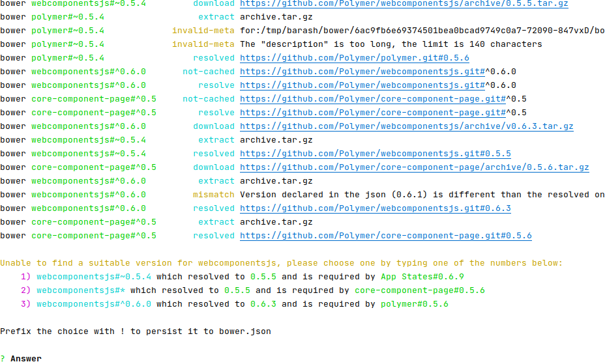Open the webcomponentsjs 0.5.5.tar.gz archive link
This screenshot has height=364, width=605.
tap(404, 3)
